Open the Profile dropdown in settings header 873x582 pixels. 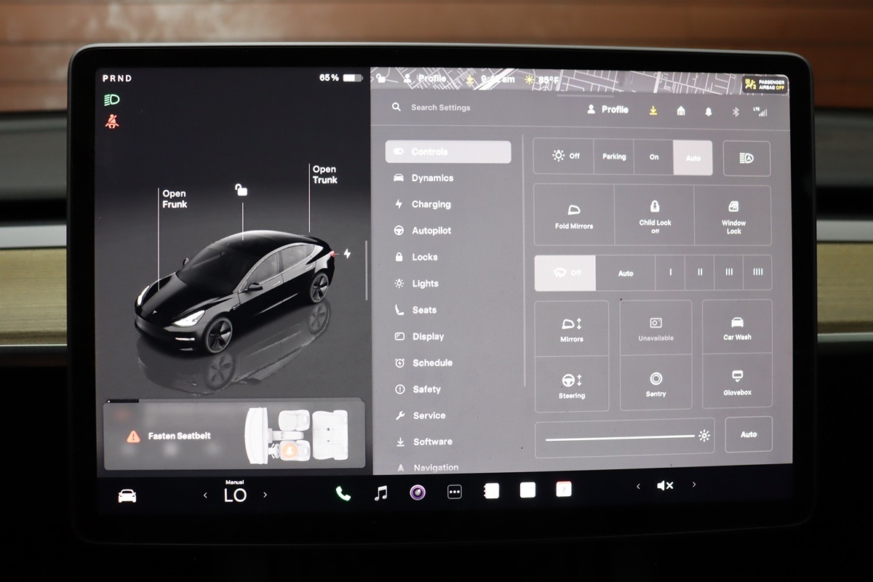(607, 109)
